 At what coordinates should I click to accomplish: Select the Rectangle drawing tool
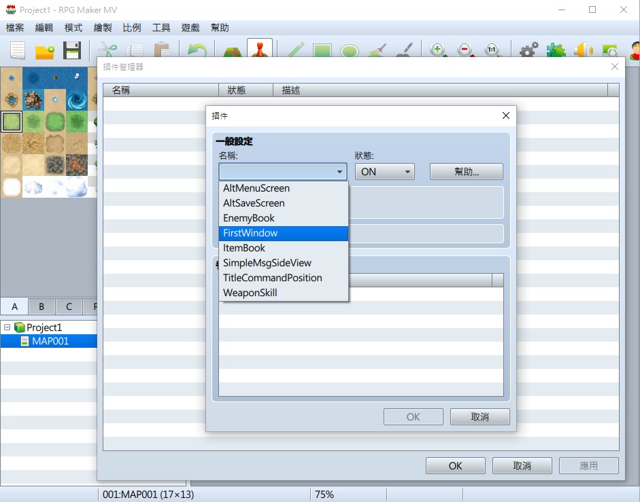pos(322,50)
